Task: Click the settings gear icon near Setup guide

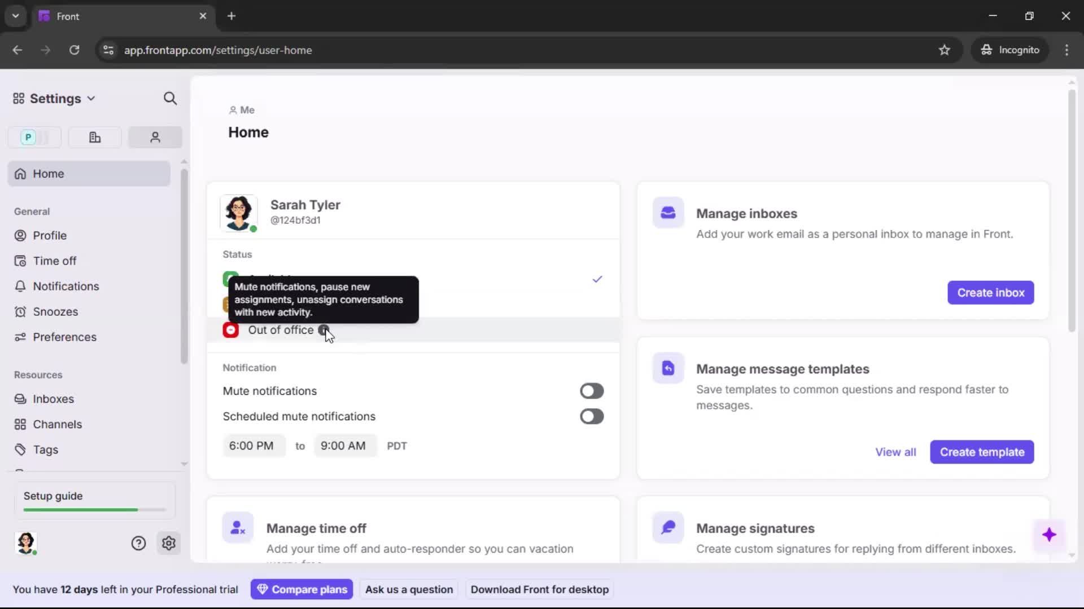Action: click(169, 543)
